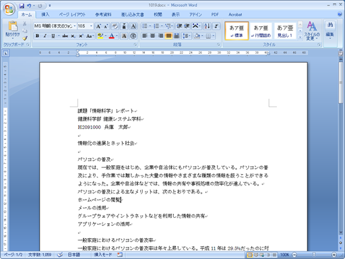This screenshot has width=345, height=259.
Task: Open the change case (Aa) dropdown
Action: click(90, 36)
